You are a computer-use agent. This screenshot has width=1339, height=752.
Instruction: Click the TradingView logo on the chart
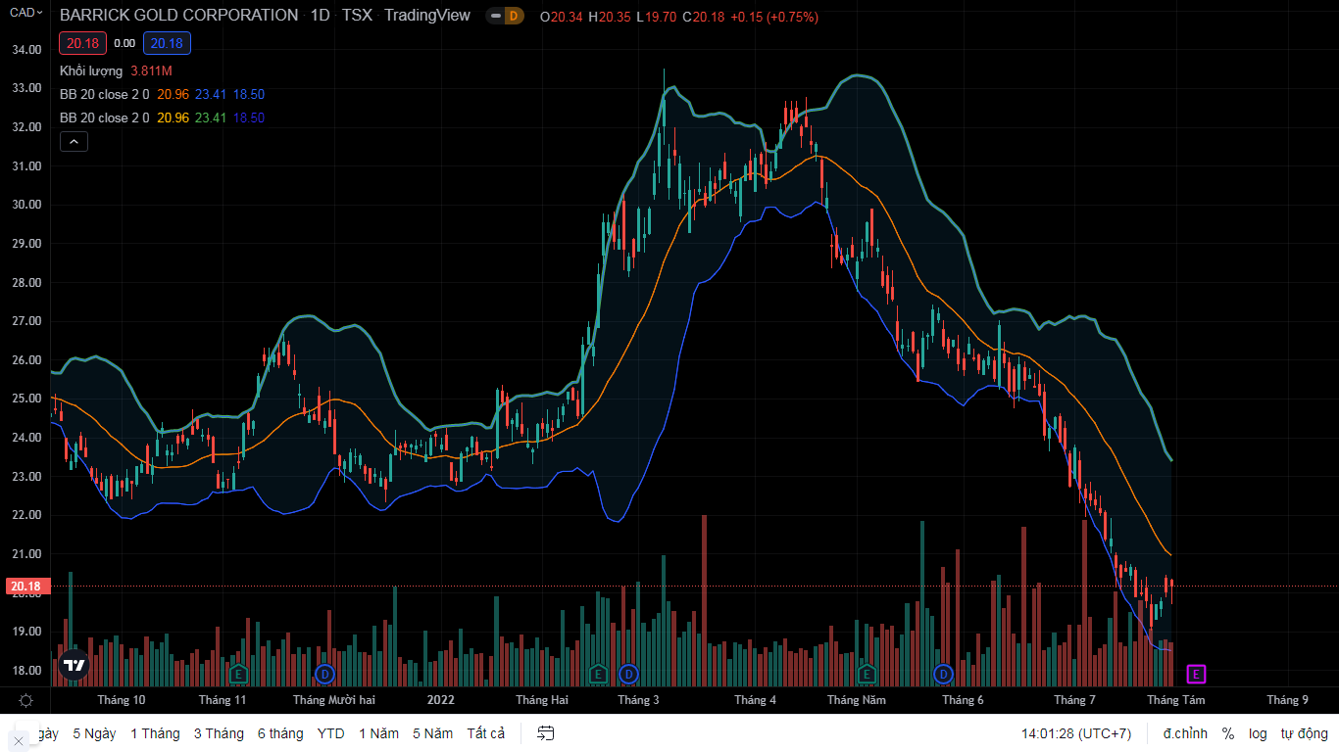[x=74, y=665]
